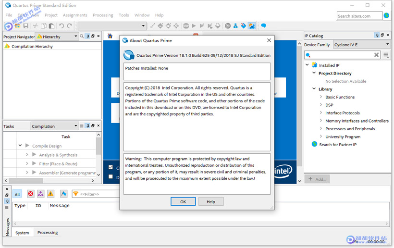Screen dimensions: 394x248
Task: Click the Undo arrow icon
Action: click(62, 26)
